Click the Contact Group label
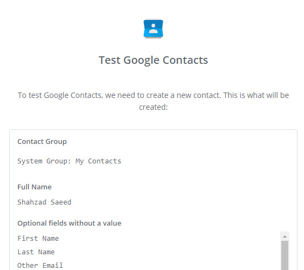 (42, 141)
